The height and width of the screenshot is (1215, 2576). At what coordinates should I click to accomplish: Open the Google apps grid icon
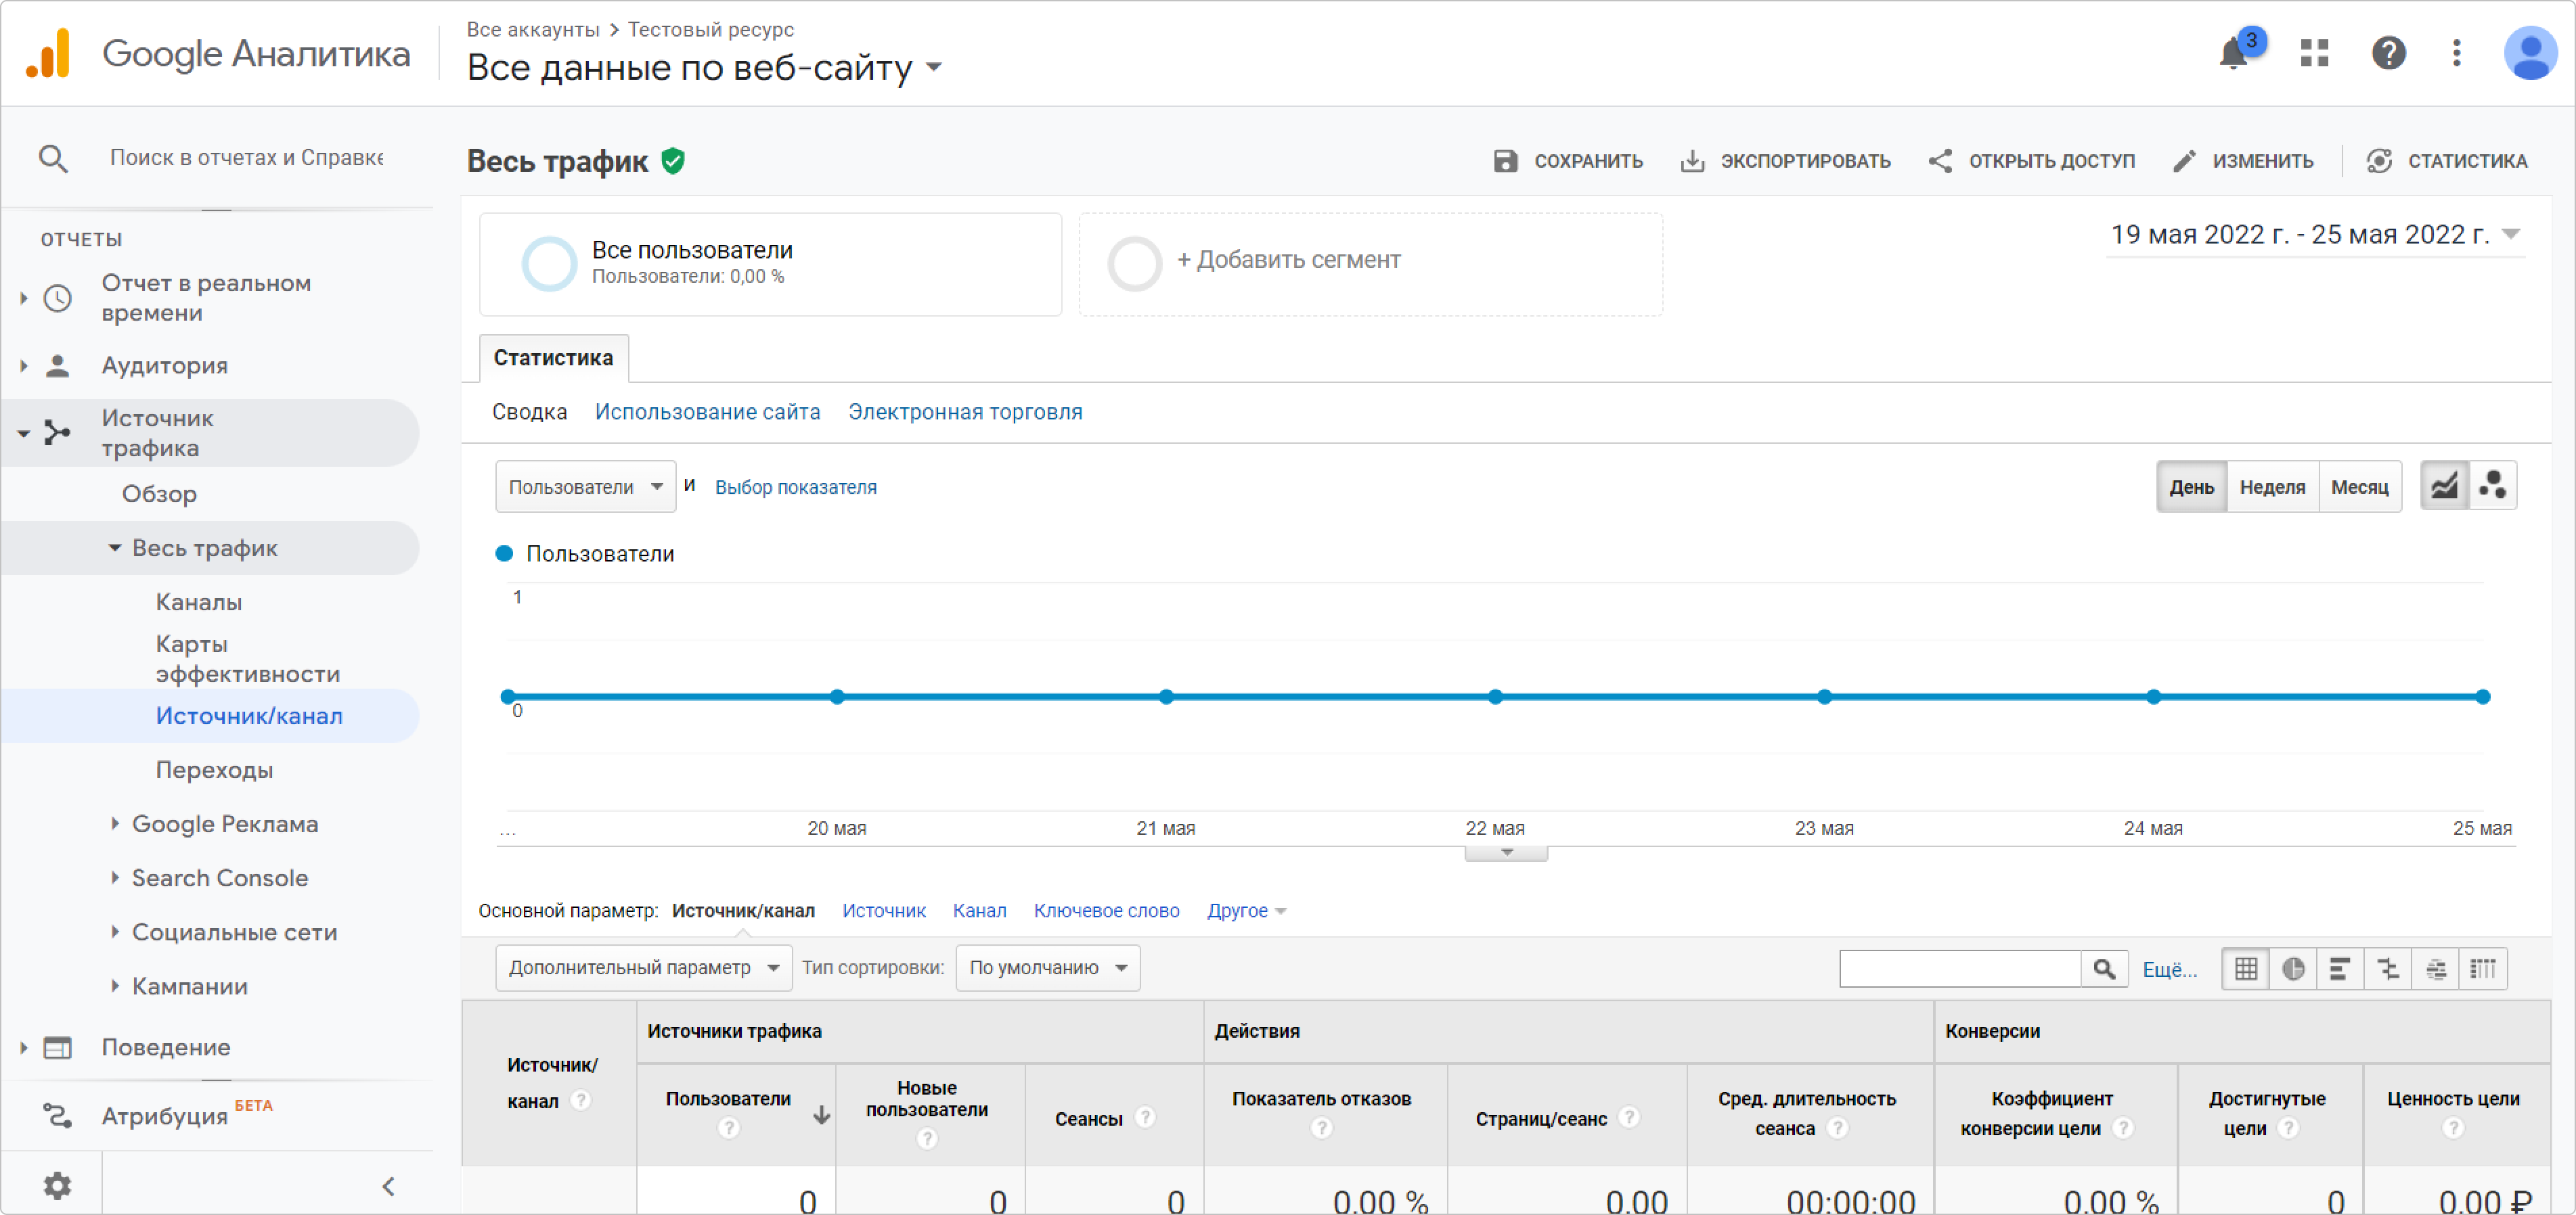[x=2314, y=53]
